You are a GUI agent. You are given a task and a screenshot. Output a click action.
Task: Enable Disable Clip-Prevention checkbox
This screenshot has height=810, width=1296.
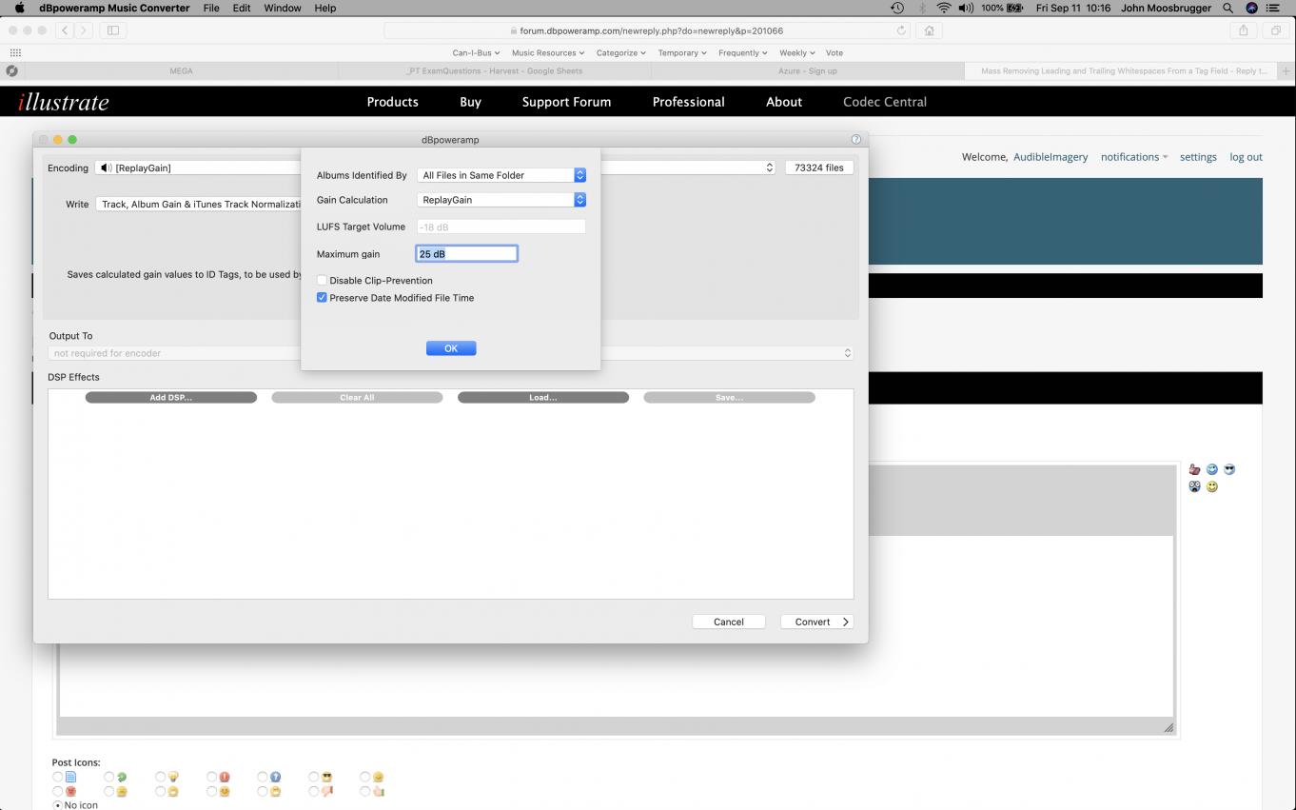tap(322, 281)
